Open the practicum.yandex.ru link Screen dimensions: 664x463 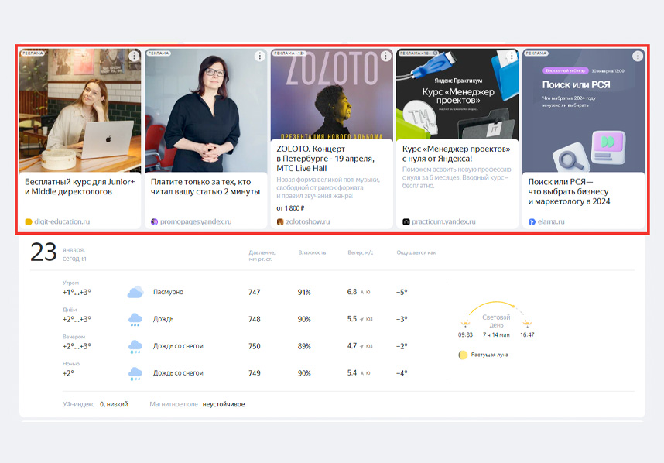tap(443, 221)
